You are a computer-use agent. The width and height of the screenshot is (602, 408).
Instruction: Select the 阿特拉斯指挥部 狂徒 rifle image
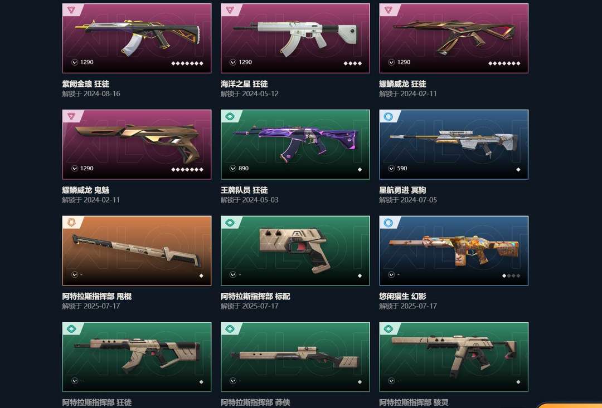[x=137, y=355]
